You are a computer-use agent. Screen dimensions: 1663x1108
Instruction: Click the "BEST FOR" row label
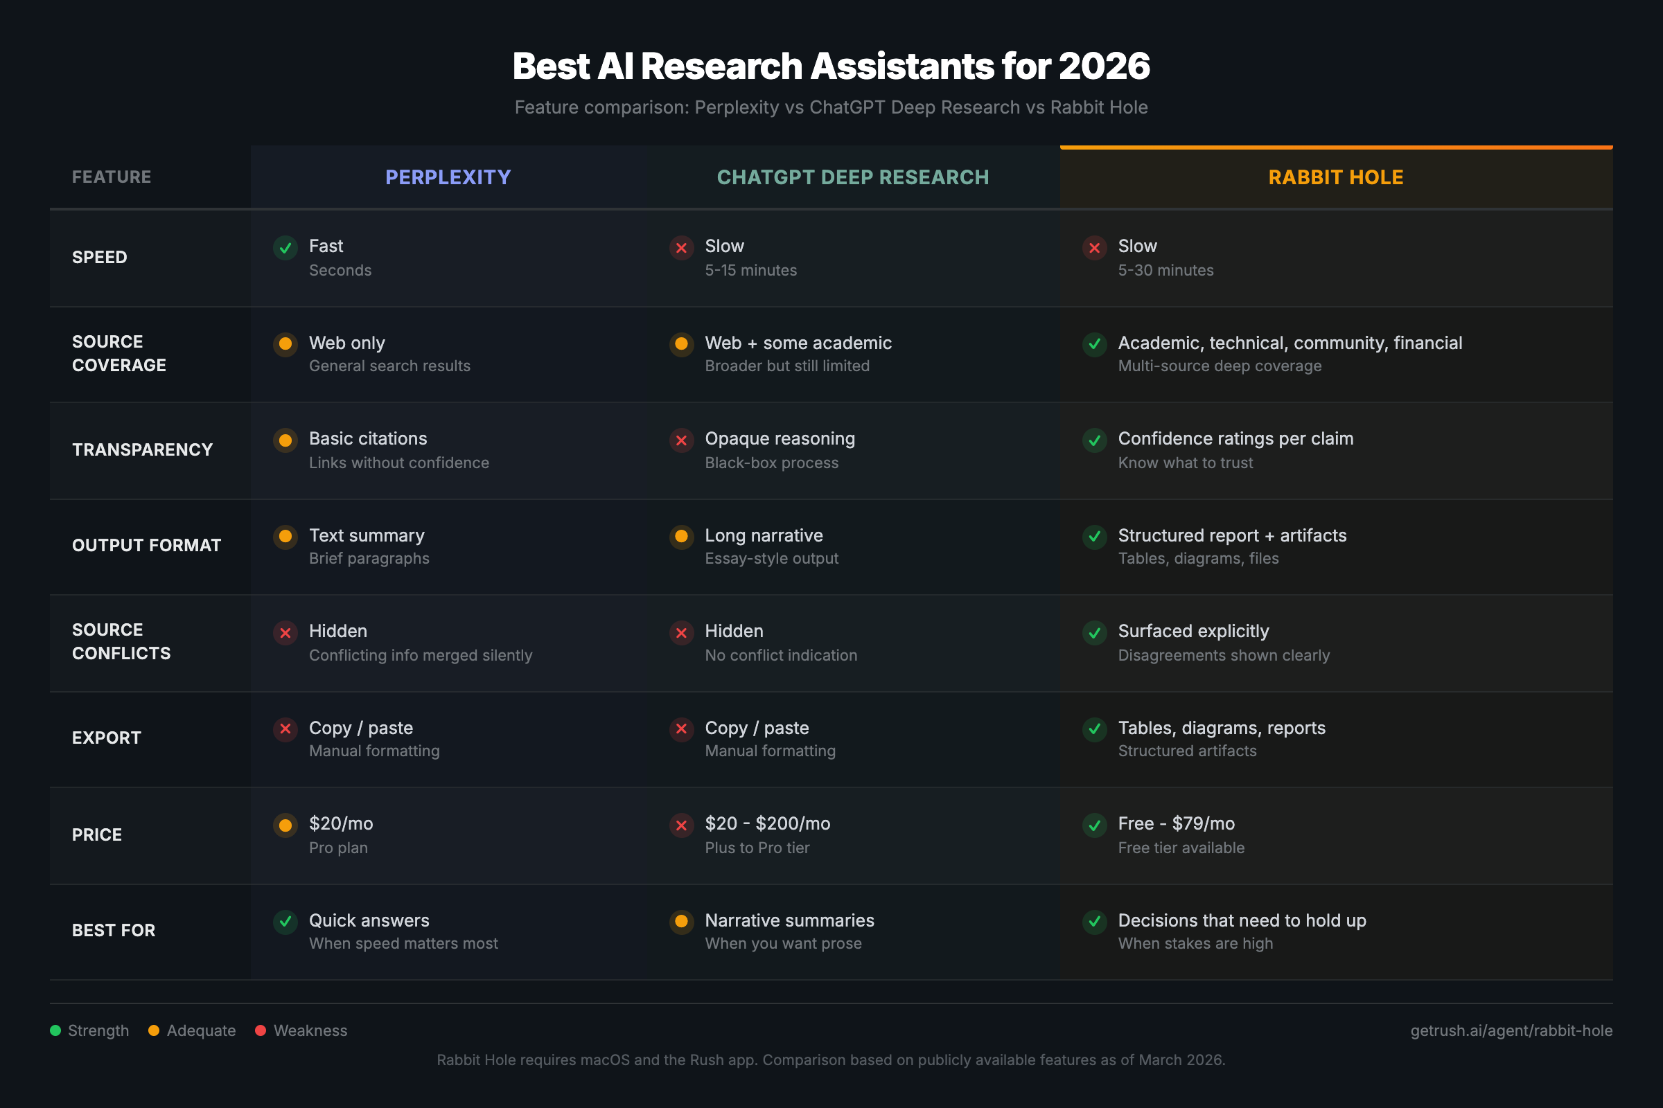tap(114, 930)
